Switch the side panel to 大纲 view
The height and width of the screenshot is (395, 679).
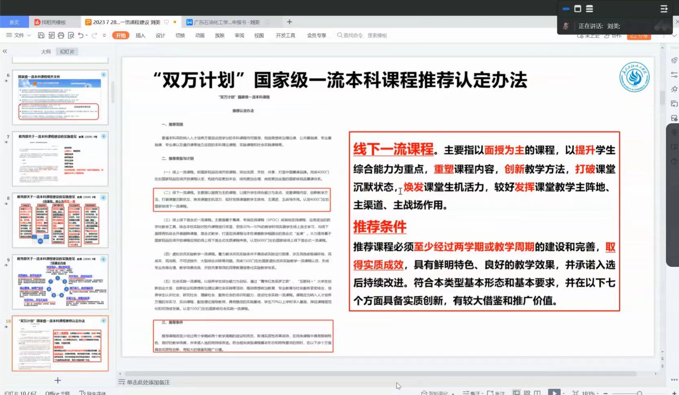point(46,52)
